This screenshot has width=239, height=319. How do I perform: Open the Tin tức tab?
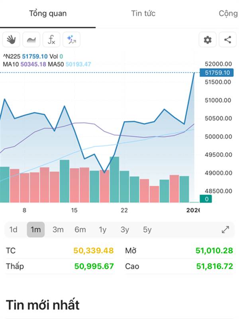143,14
